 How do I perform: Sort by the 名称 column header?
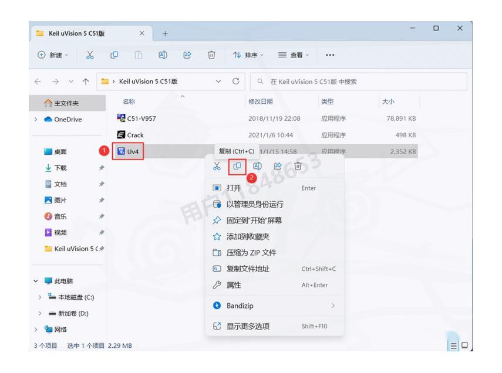pyautogui.click(x=129, y=101)
